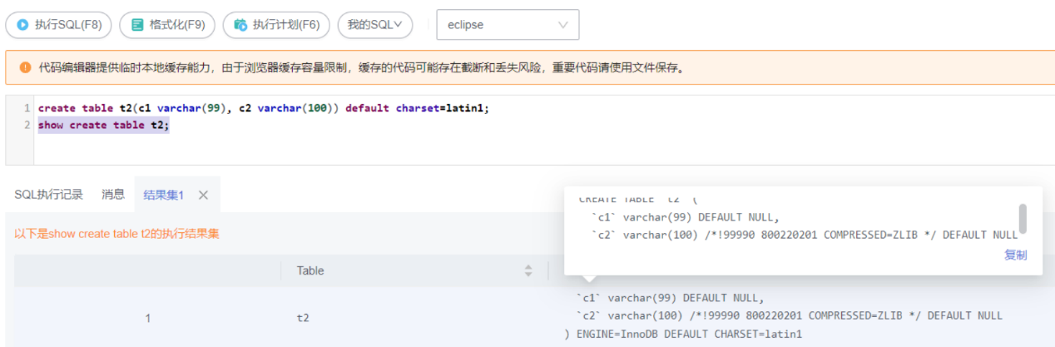Click the orange warning icon in banner
The image size is (1055, 347).
click(x=25, y=67)
